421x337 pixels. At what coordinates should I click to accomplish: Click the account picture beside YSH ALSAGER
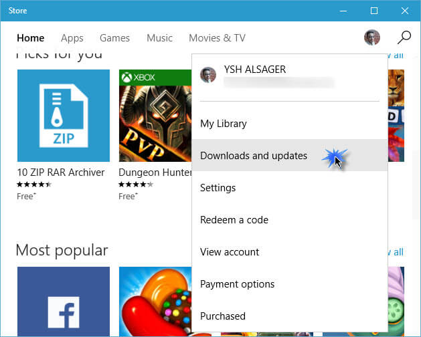pos(208,75)
